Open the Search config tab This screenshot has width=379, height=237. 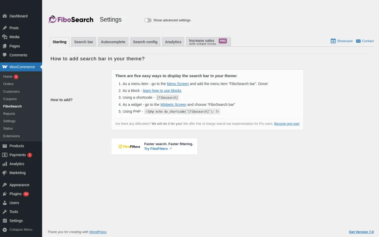click(145, 42)
